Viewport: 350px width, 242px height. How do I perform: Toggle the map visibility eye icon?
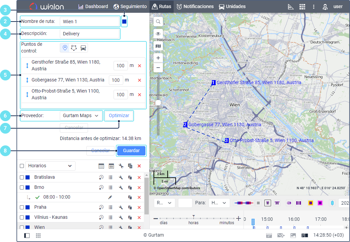pyautogui.click(x=158, y=34)
